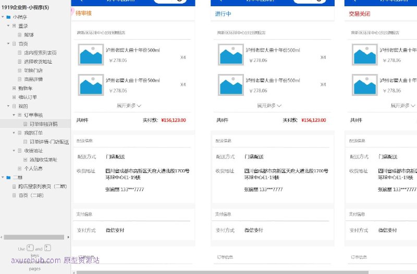Click lower product thumbnail in 进行中 order
Image resolution: width=417 pixels, height=274 pixels.
click(231, 85)
